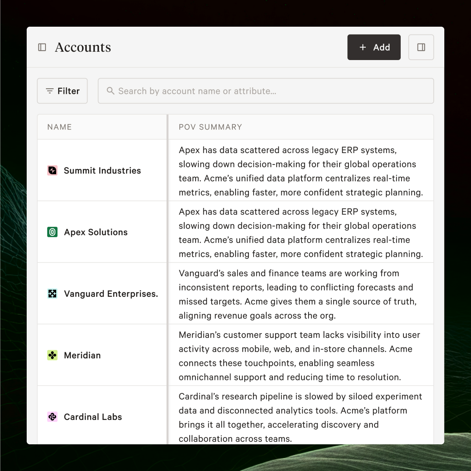The width and height of the screenshot is (471, 471).
Task: Click the Summit Industries logo icon
Action: 52,170
